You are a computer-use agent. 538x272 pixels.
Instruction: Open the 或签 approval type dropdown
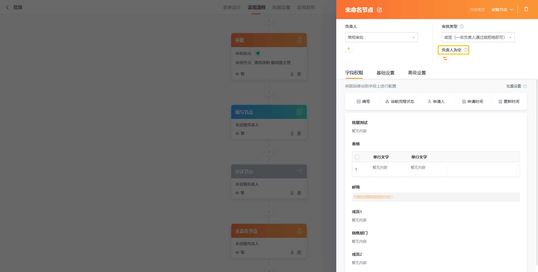click(478, 37)
